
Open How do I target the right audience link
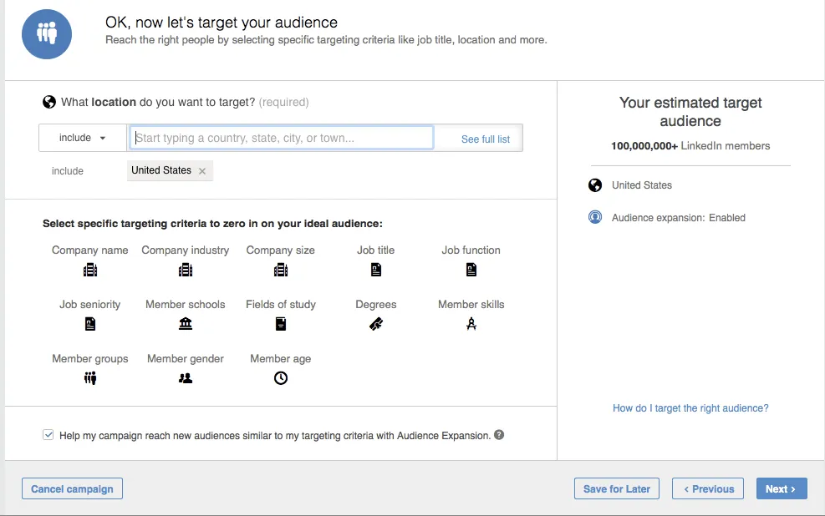[x=690, y=408]
